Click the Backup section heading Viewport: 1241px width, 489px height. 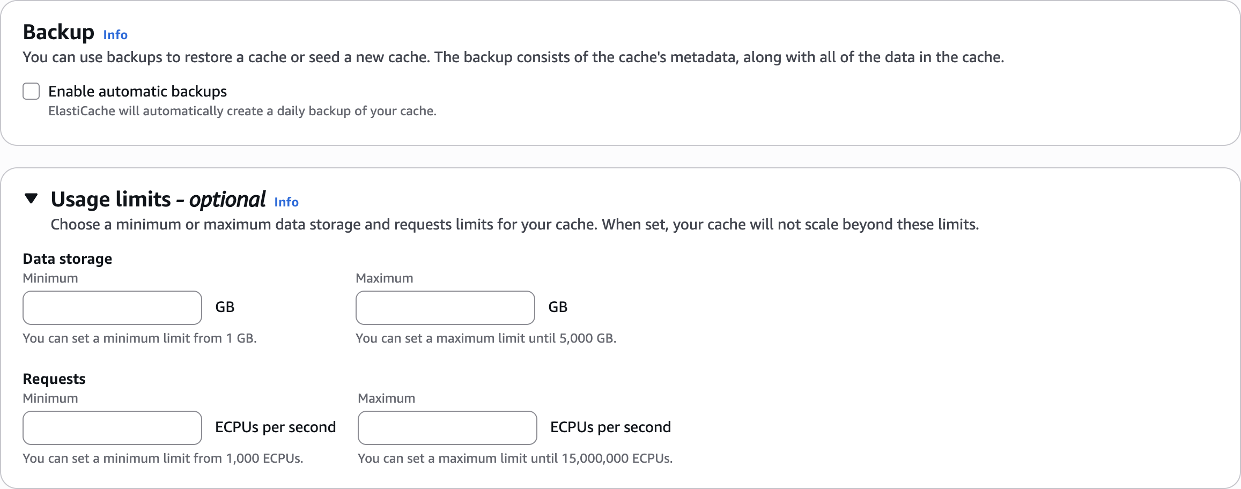(x=58, y=32)
